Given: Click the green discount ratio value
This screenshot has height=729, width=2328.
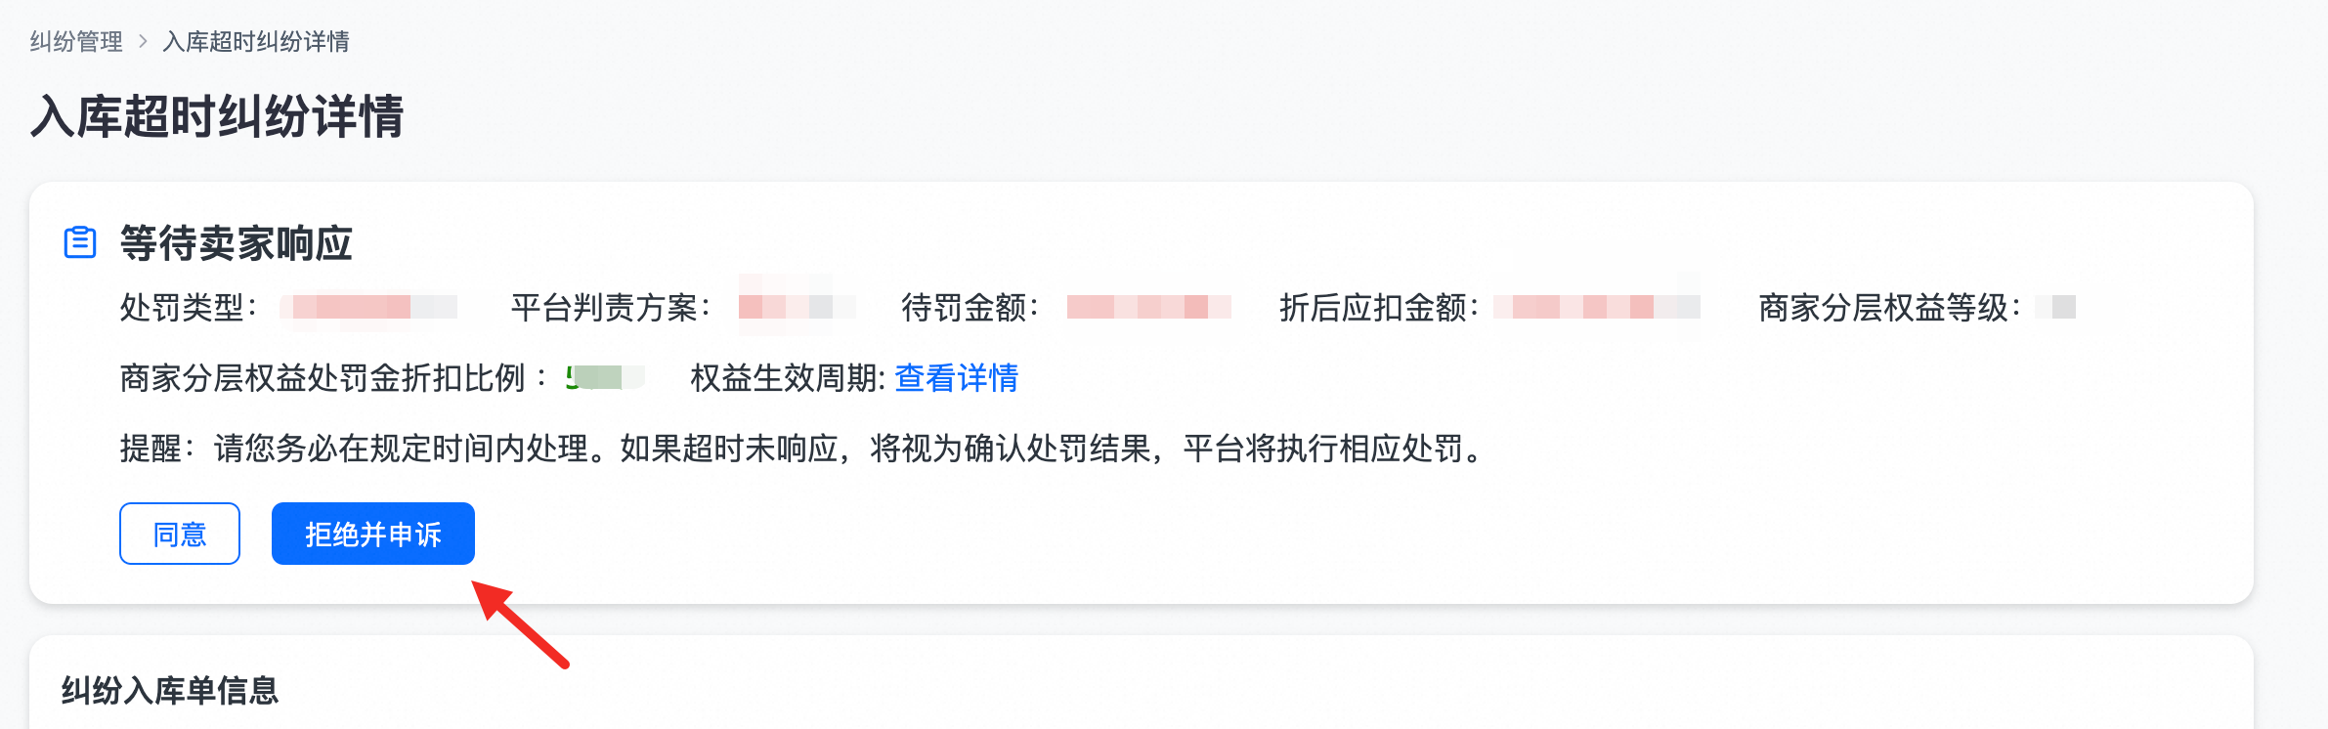Looking at the screenshot, I should click(x=598, y=378).
